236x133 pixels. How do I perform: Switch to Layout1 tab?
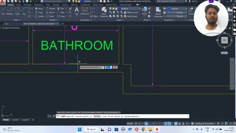[x=15, y=120]
